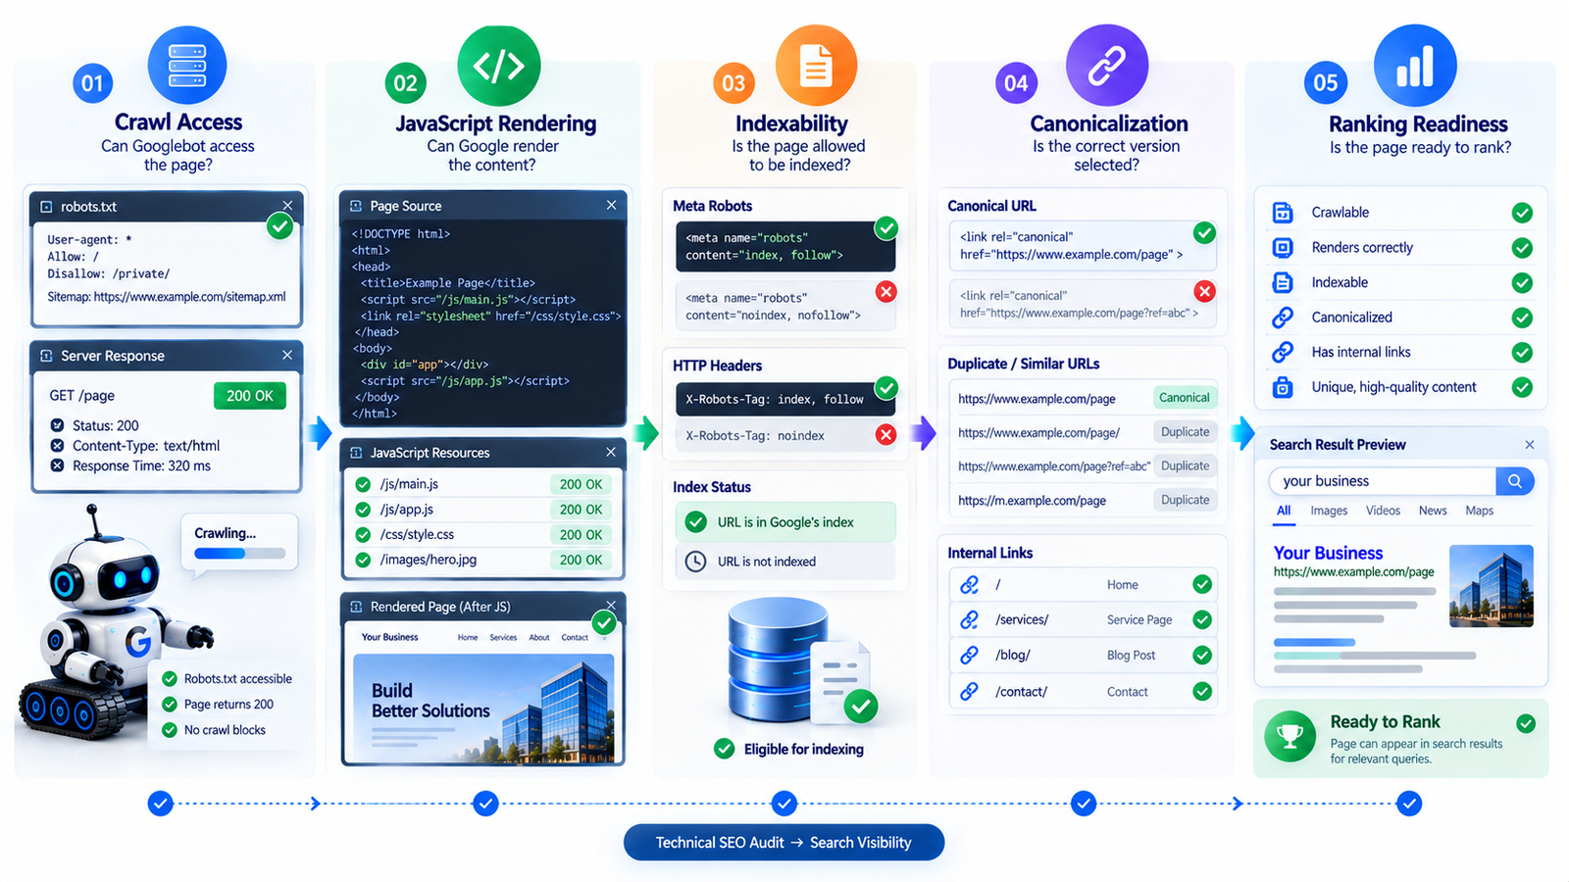Click the Unique high-quality content icon
1569x882 pixels.
point(1283,387)
